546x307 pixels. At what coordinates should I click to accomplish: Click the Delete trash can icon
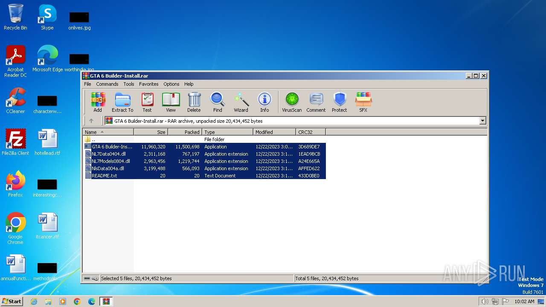(x=194, y=102)
